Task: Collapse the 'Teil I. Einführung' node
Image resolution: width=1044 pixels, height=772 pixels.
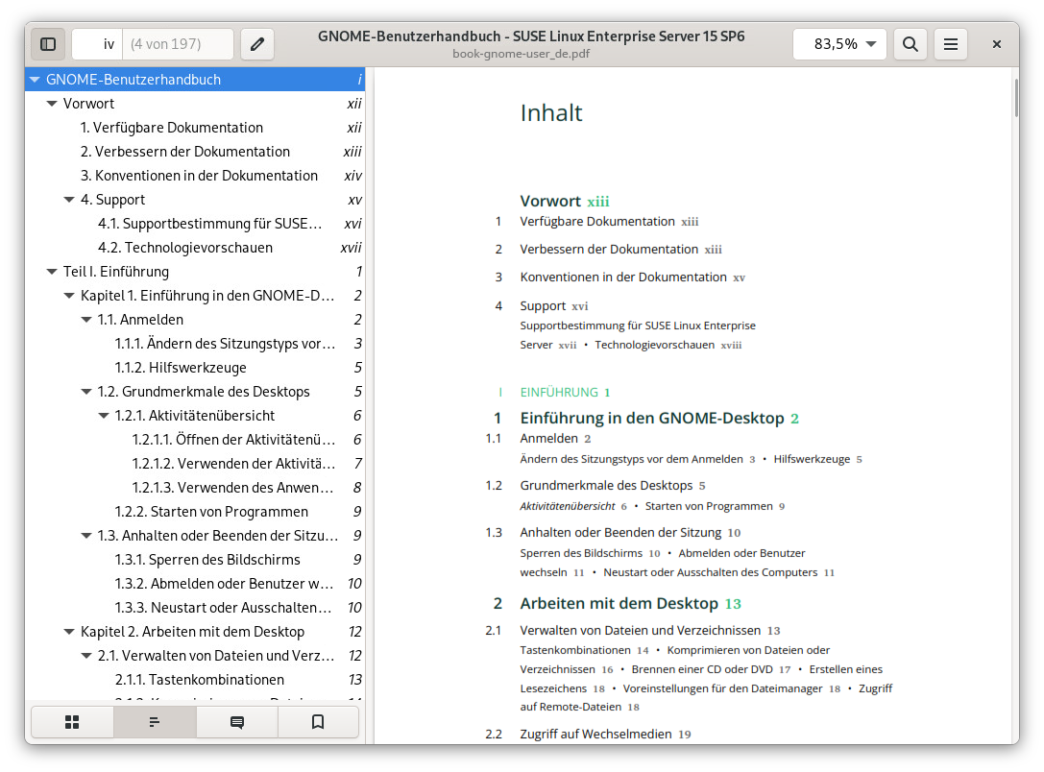Action: pos(53,272)
